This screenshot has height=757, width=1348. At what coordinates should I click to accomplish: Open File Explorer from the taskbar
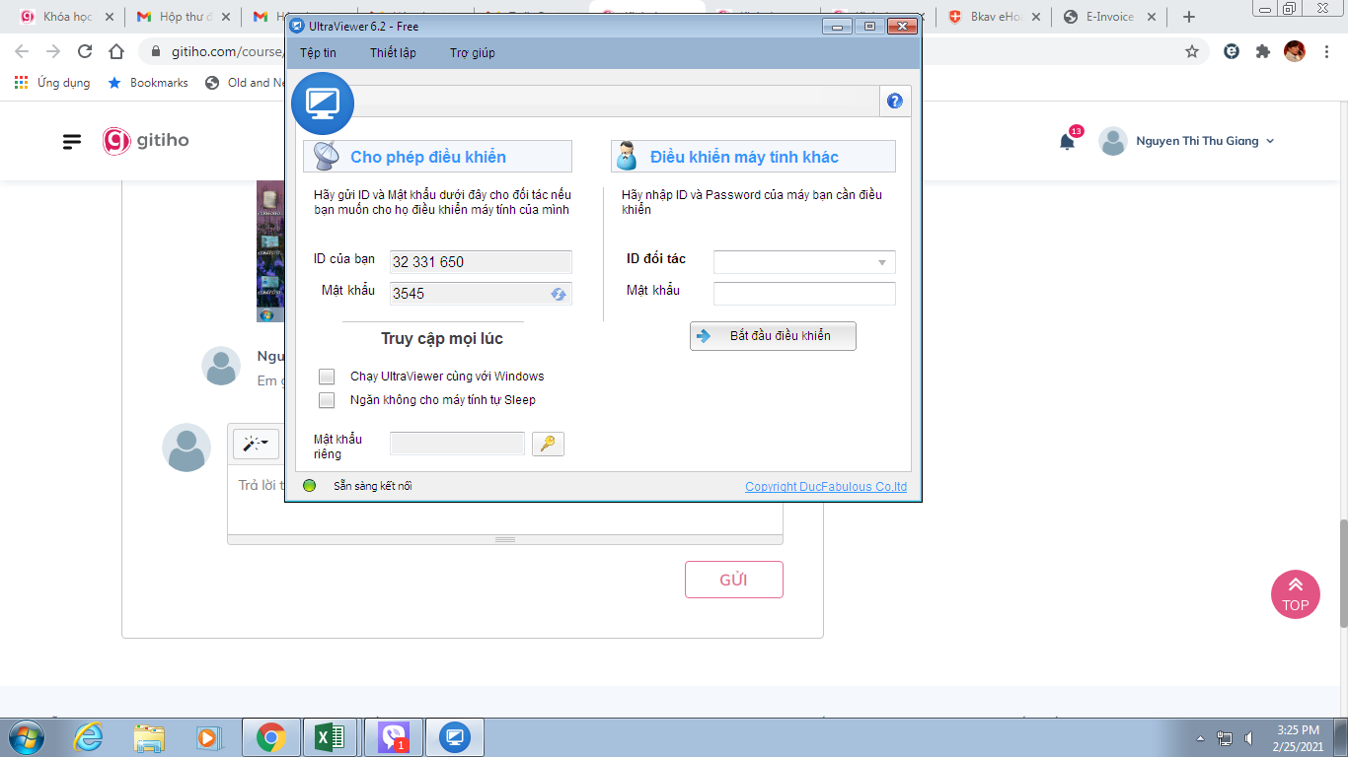click(149, 737)
